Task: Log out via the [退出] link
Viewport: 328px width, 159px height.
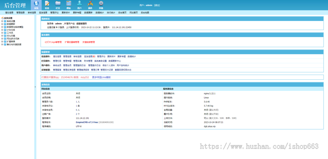Action: click(x=157, y=5)
